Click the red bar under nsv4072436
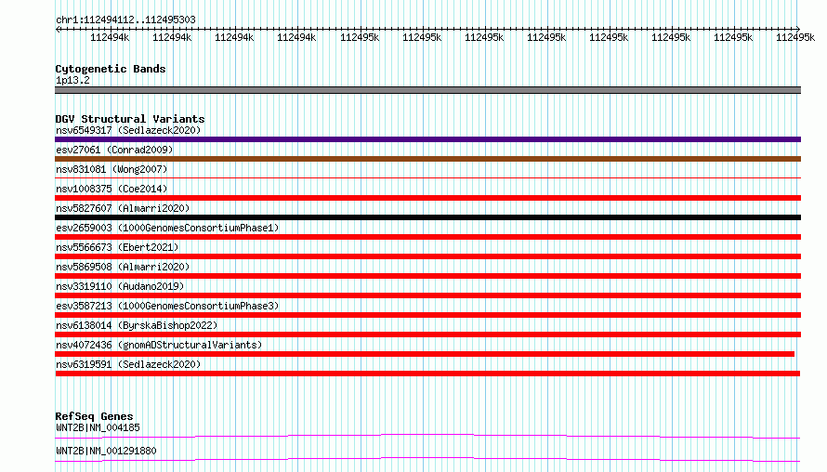827x472 pixels. (x=425, y=354)
